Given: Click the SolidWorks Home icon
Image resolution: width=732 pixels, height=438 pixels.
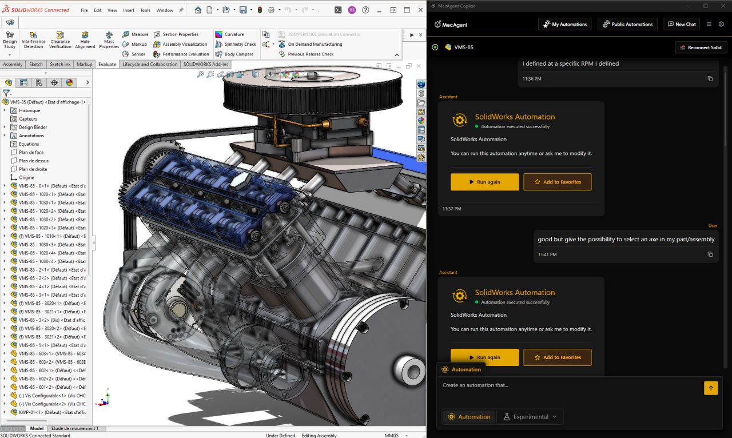Looking at the screenshot, I should (x=198, y=10).
